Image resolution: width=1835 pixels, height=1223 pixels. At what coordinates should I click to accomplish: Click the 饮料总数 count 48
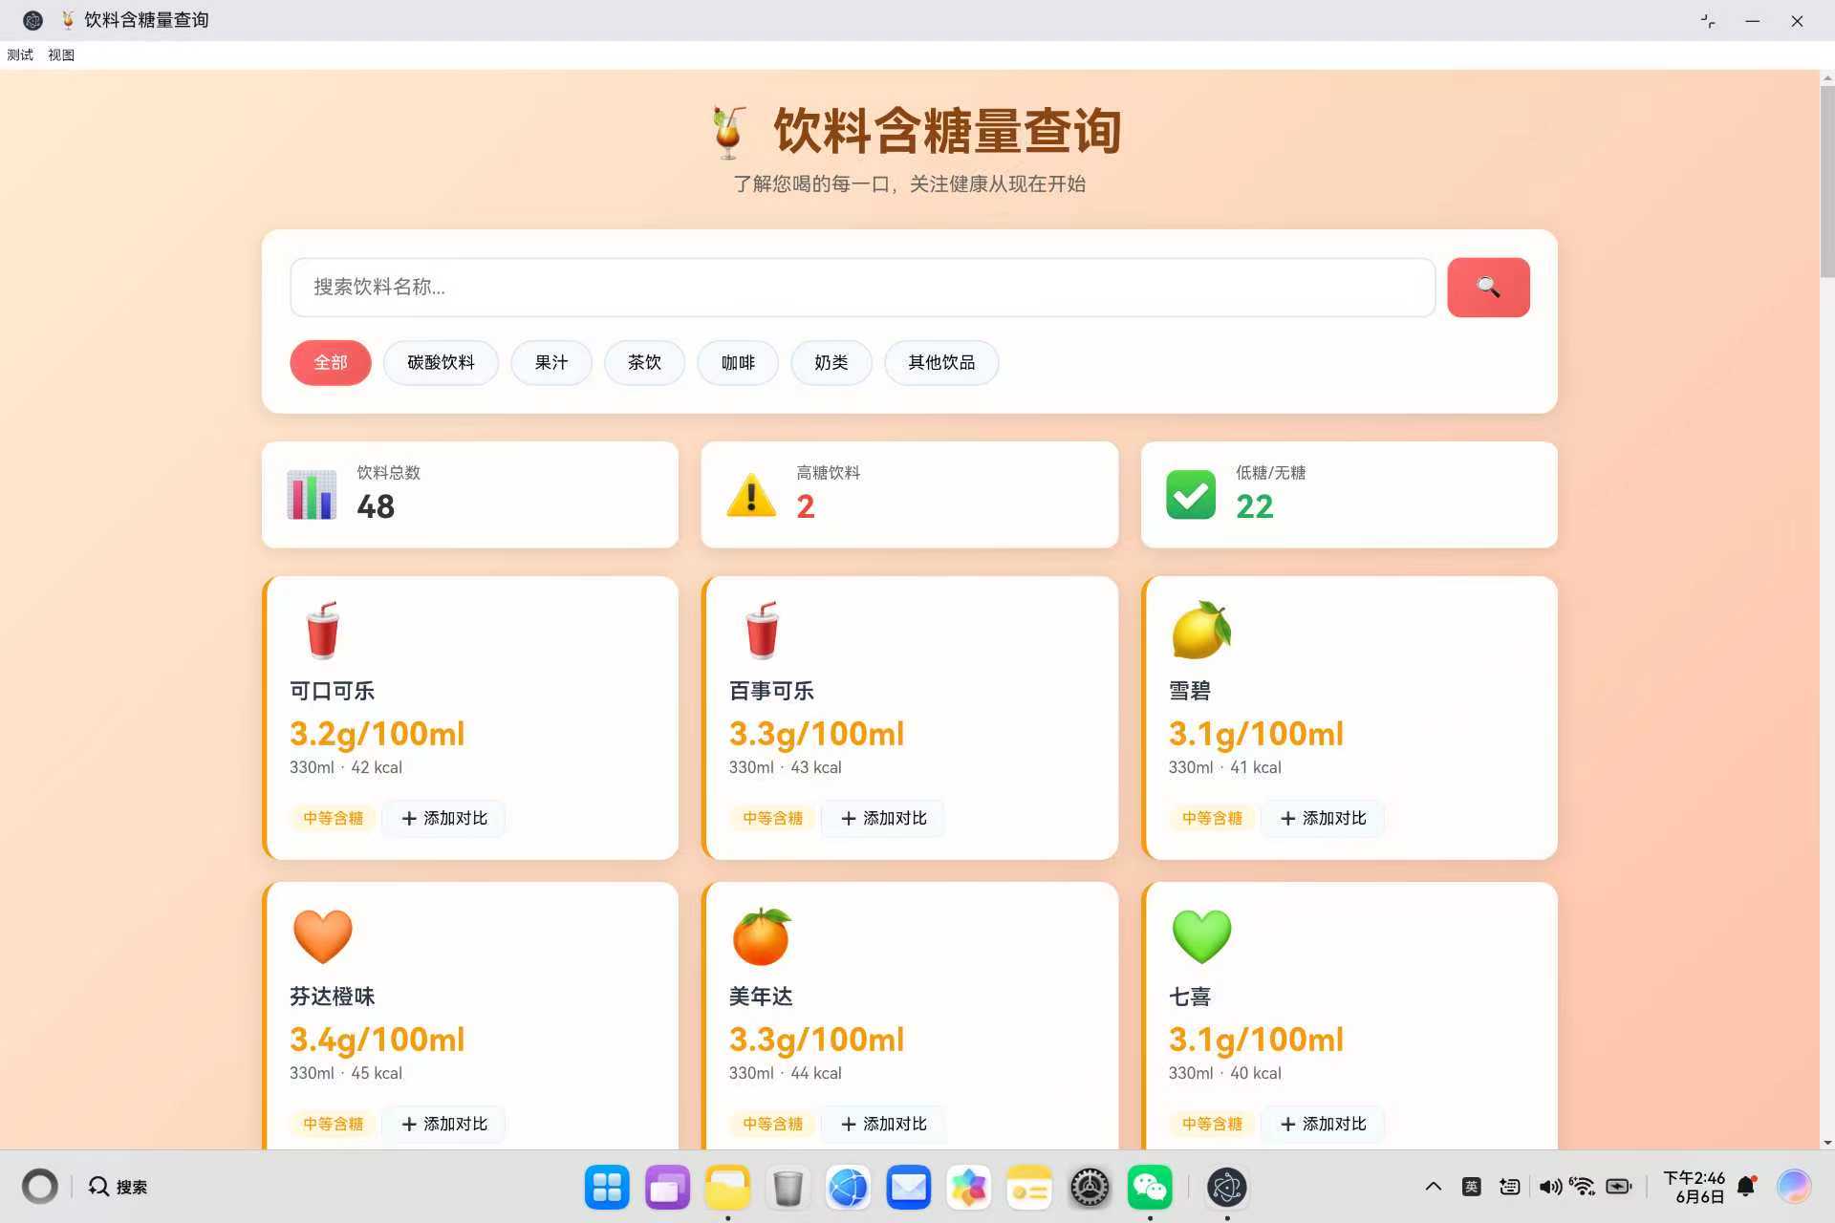[x=376, y=506]
